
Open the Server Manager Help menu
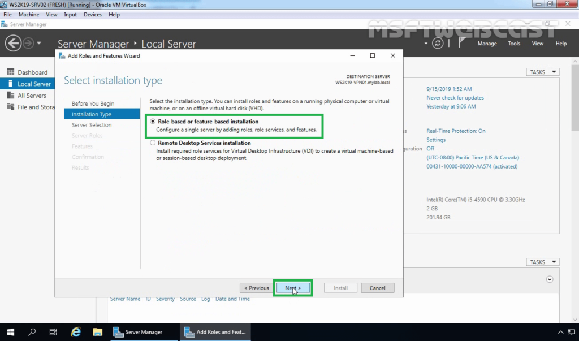(561, 43)
